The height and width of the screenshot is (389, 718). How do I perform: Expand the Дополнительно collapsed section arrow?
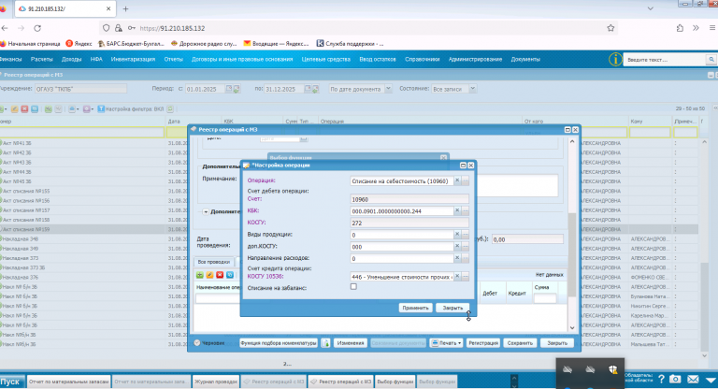point(206,211)
